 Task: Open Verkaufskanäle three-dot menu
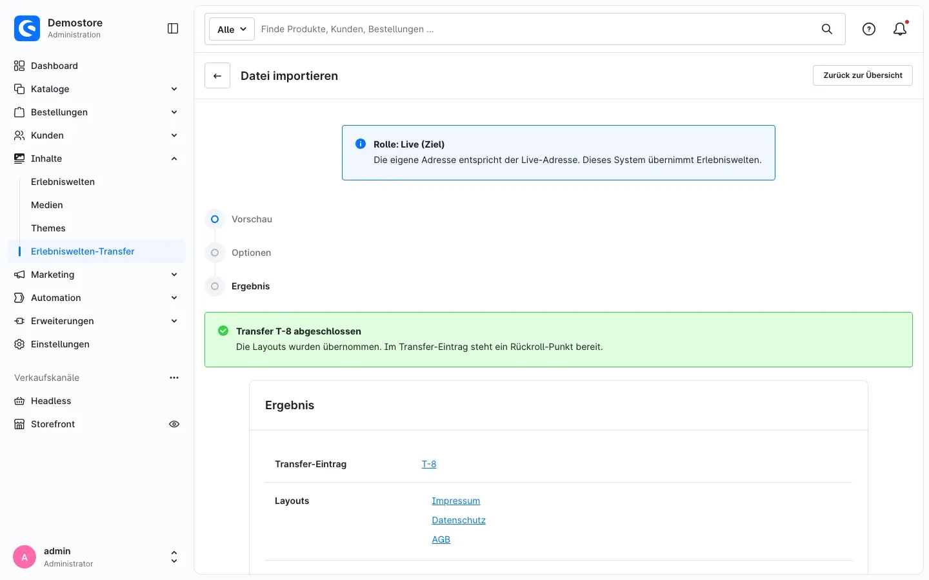click(x=174, y=378)
